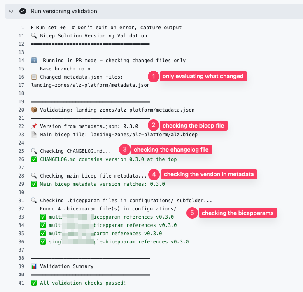
Task: Select log line number 17
Action: (x=22, y=85)
